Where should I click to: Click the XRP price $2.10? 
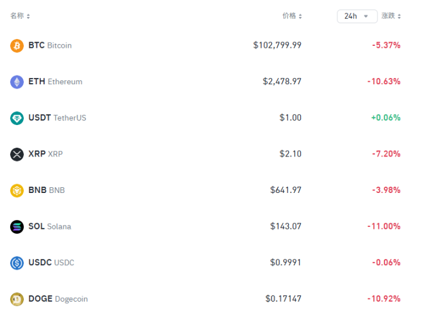pyautogui.click(x=291, y=154)
